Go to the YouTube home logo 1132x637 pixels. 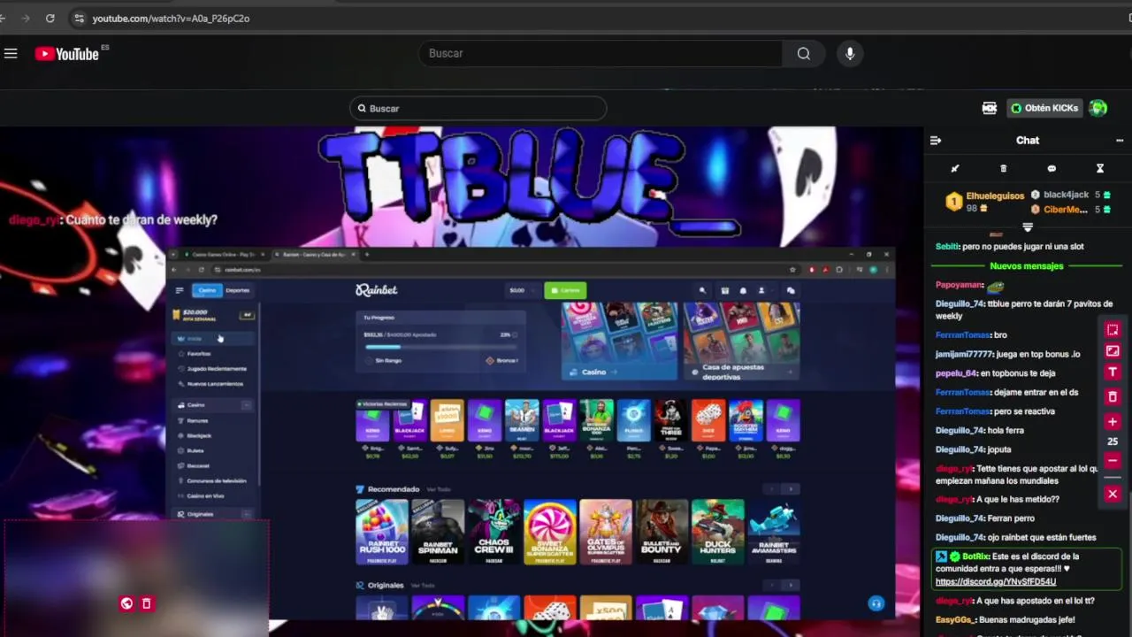[66, 54]
